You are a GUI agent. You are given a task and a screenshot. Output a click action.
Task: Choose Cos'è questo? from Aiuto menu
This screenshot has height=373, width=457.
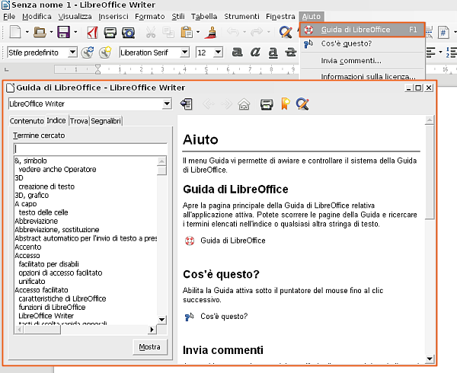coord(362,43)
